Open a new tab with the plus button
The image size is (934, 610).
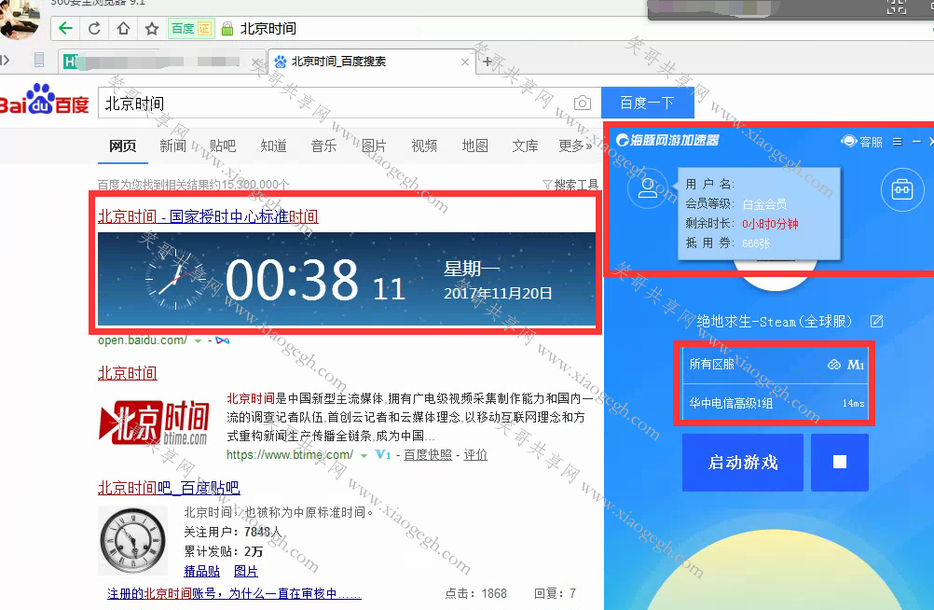click(x=488, y=62)
